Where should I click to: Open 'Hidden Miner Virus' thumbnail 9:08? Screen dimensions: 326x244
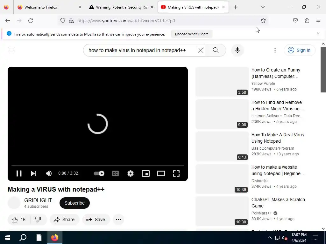point(222,114)
